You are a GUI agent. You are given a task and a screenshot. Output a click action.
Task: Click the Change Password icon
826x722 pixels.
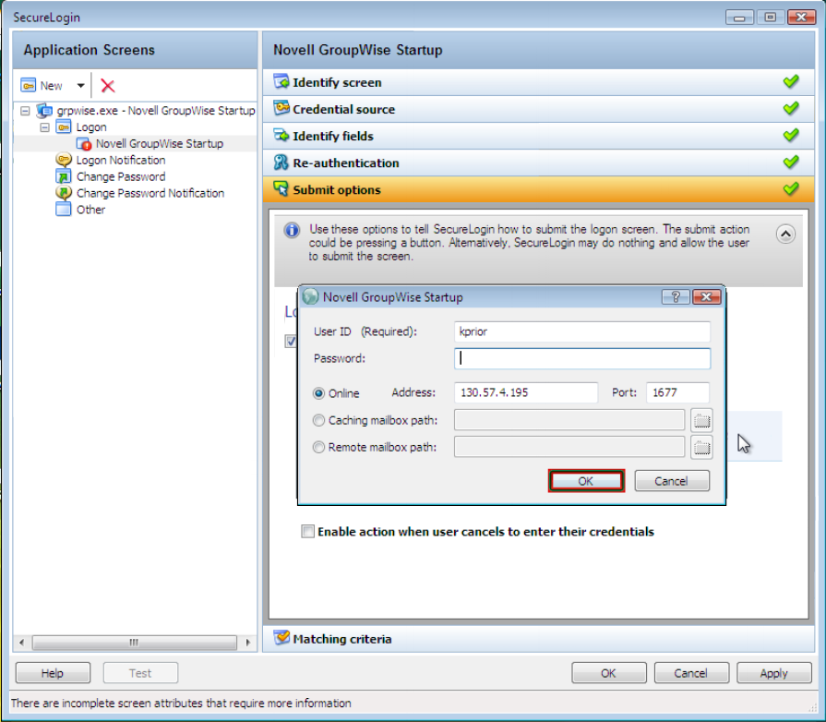coord(63,176)
